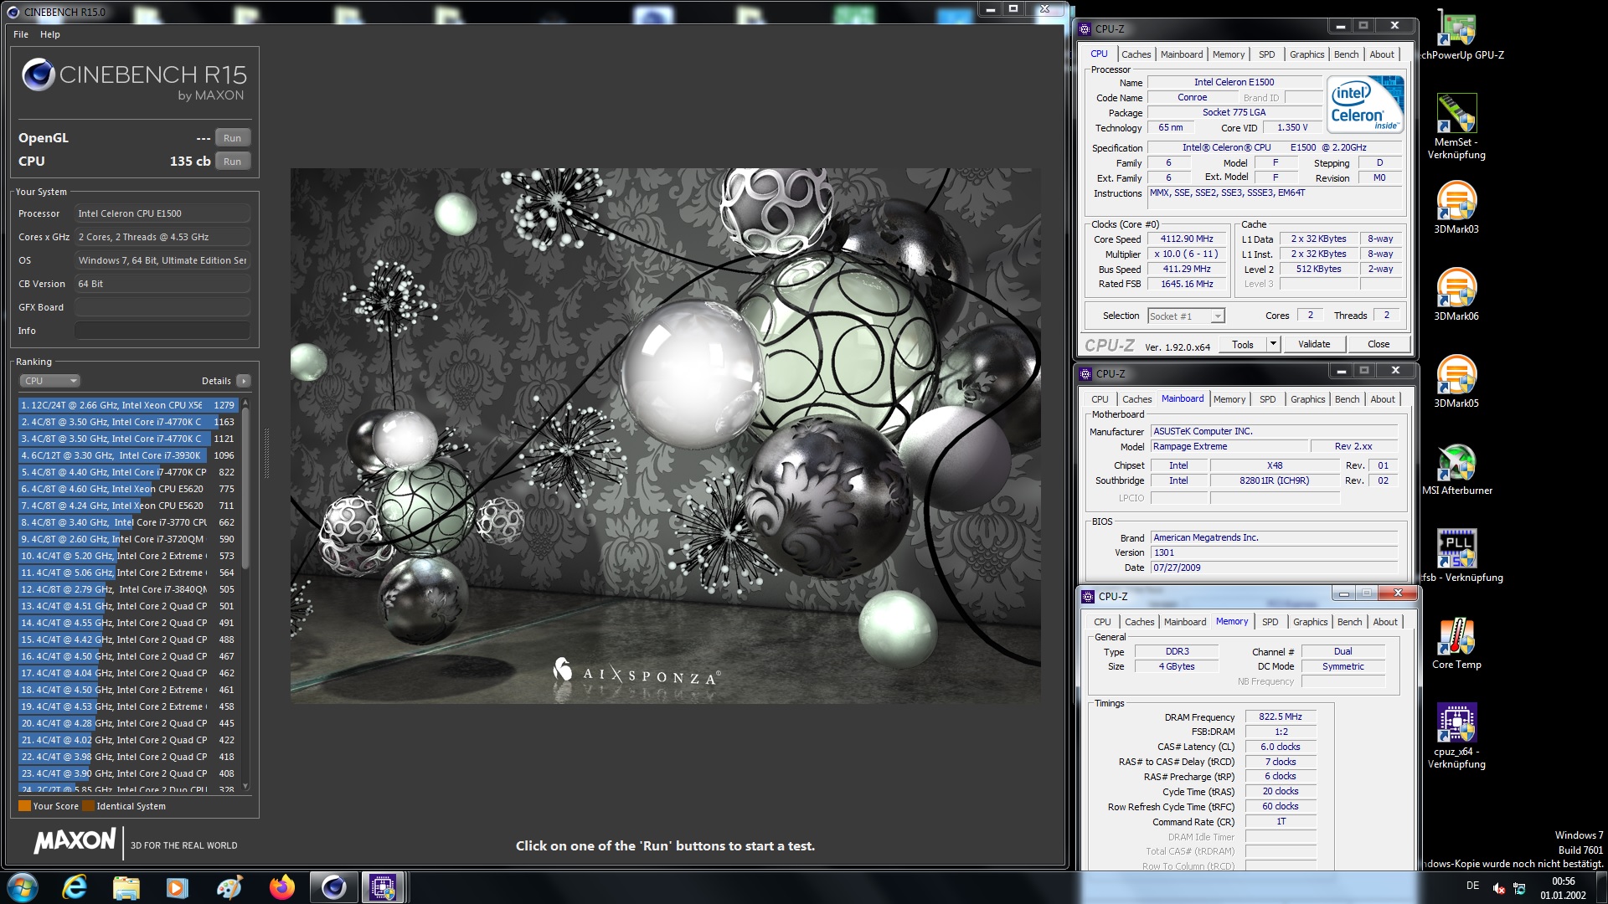This screenshot has height=904, width=1608.
Task: Open the File menu in Cinebench
Action: tap(21, 34)
